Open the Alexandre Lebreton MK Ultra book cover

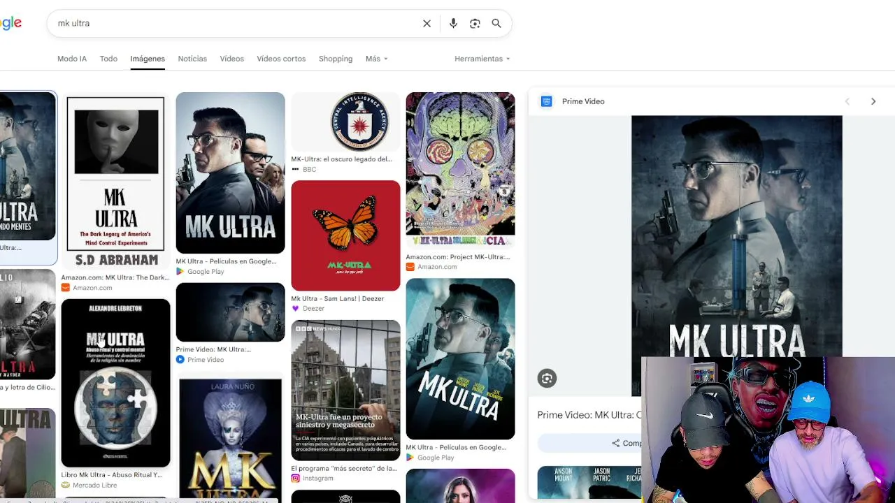pos(115,383)
